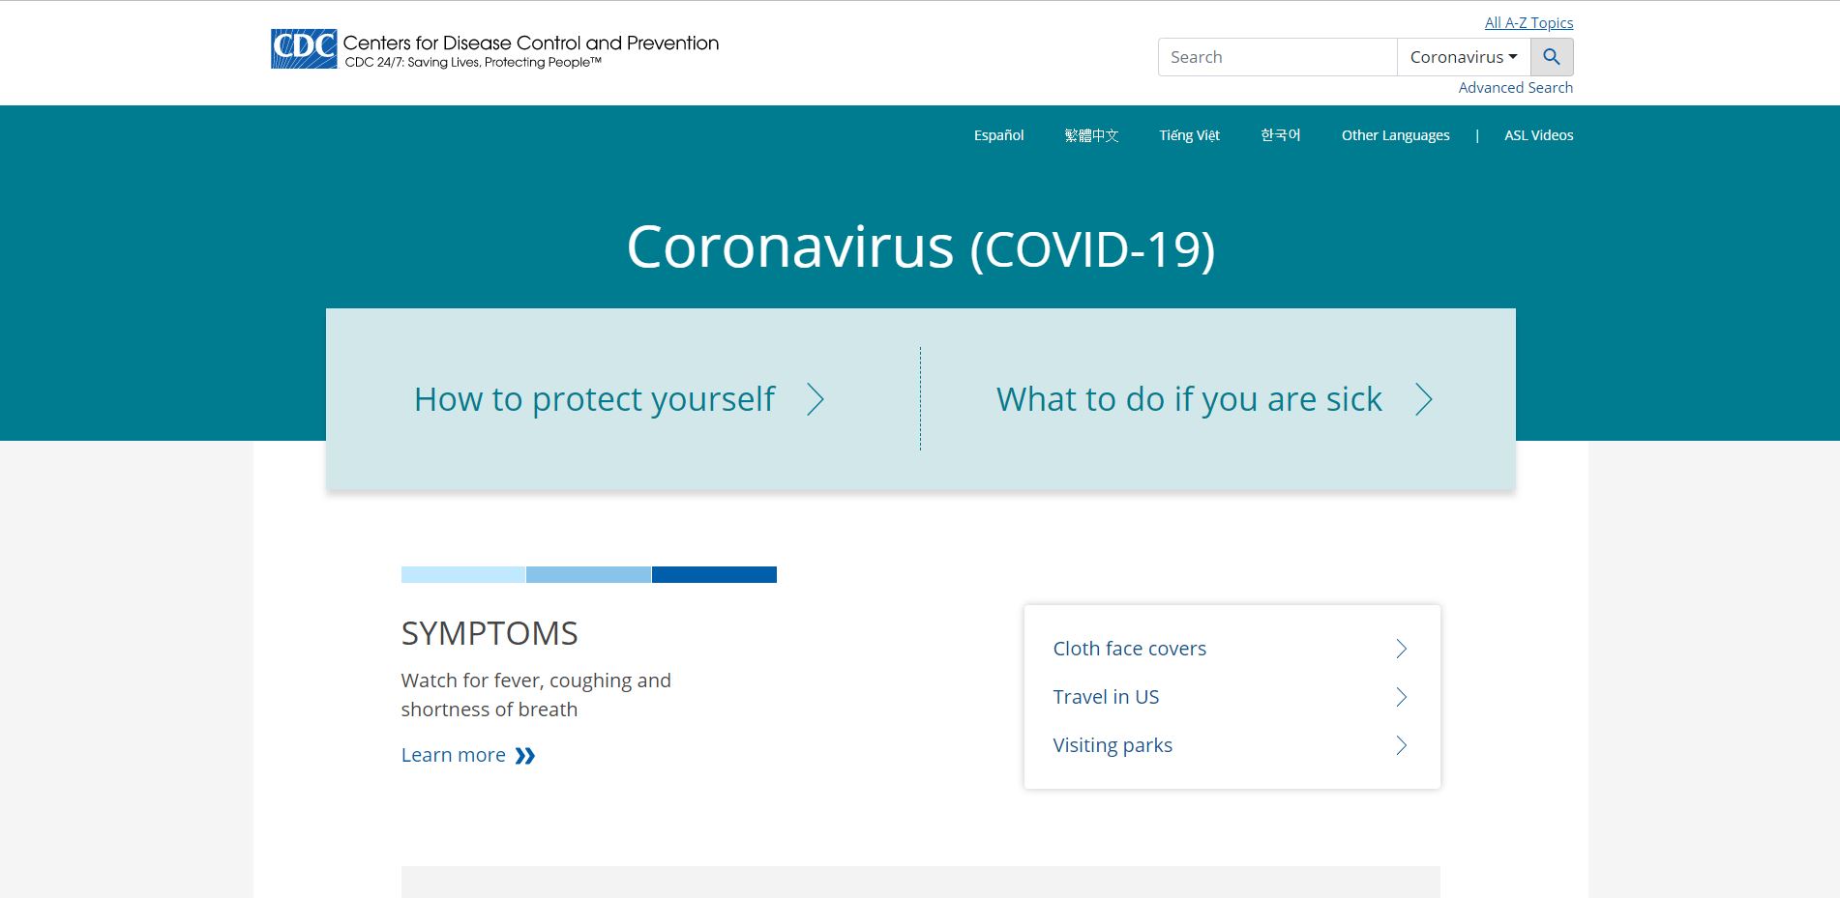Viewport: 1840px width, 898px height.
Task: Click Learn more under Symptoms
Action: (453, 755)
